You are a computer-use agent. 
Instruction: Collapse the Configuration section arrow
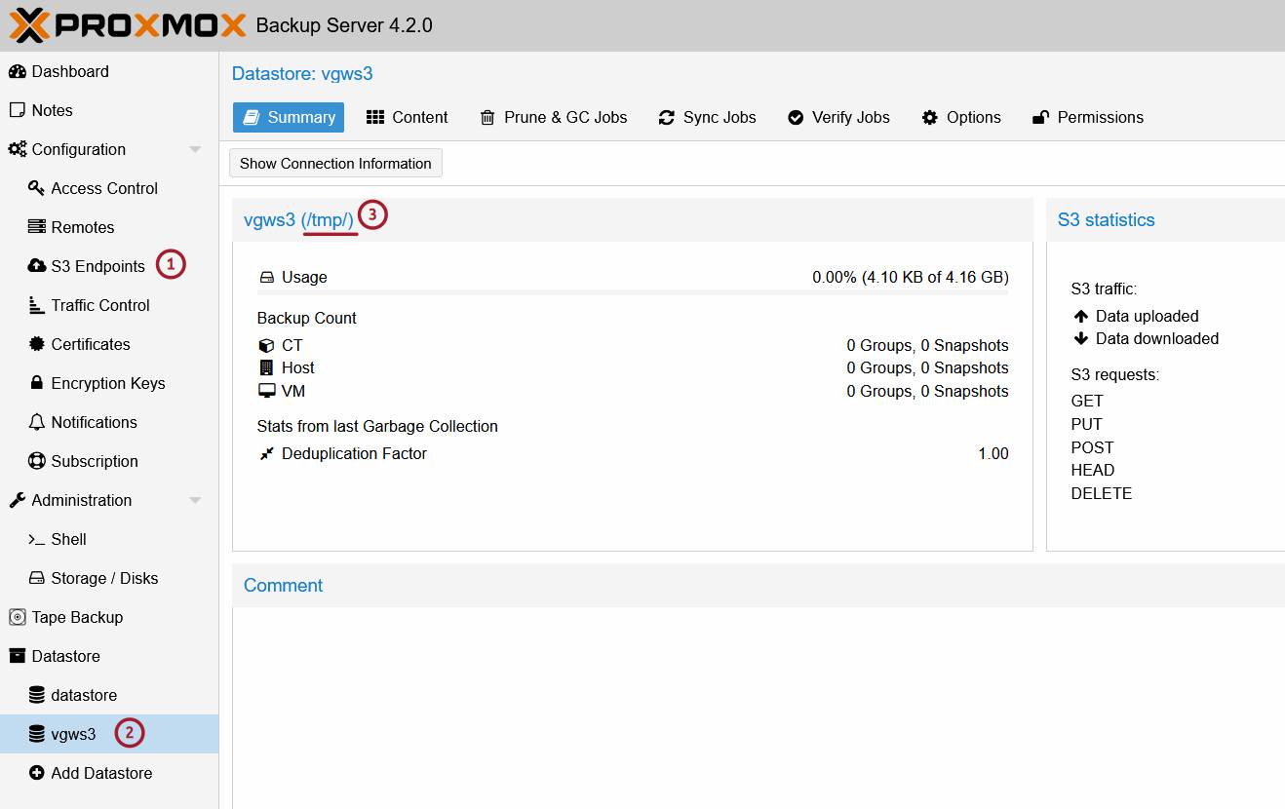point(195,149)
